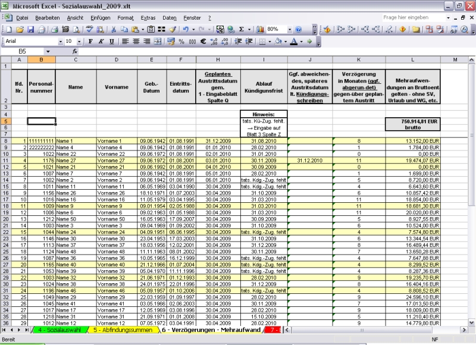This screenshot has width=476, height=345.
Task: Align cell text to the right
Action: tap(146, 42)
